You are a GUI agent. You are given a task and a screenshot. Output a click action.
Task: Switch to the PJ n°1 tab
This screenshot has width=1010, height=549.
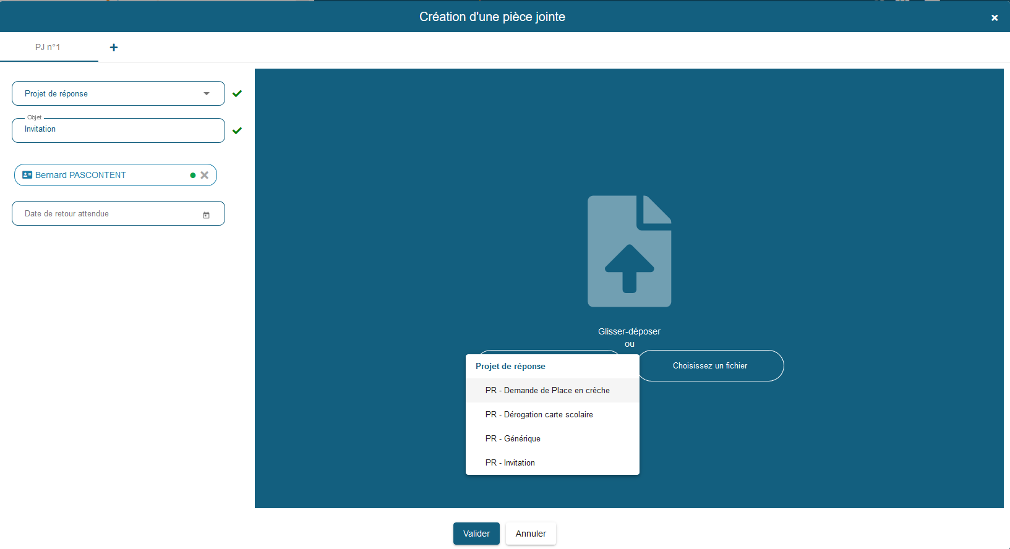[48, 47]
